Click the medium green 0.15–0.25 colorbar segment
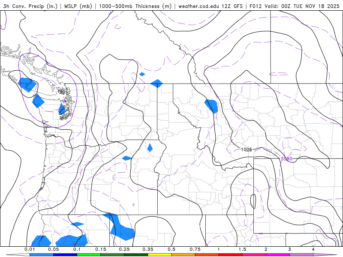 [x=112, y=255]
